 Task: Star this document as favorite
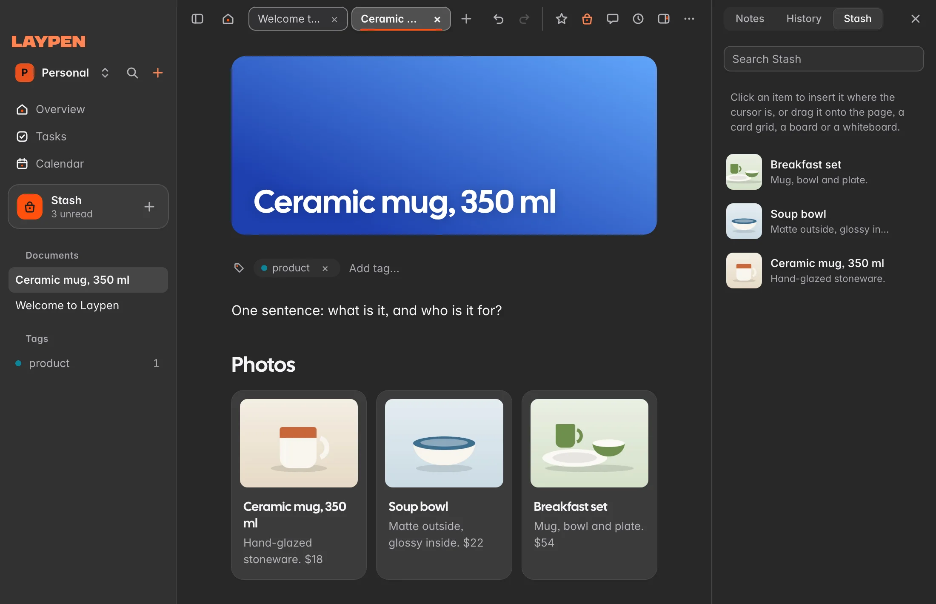coord(562,19)
